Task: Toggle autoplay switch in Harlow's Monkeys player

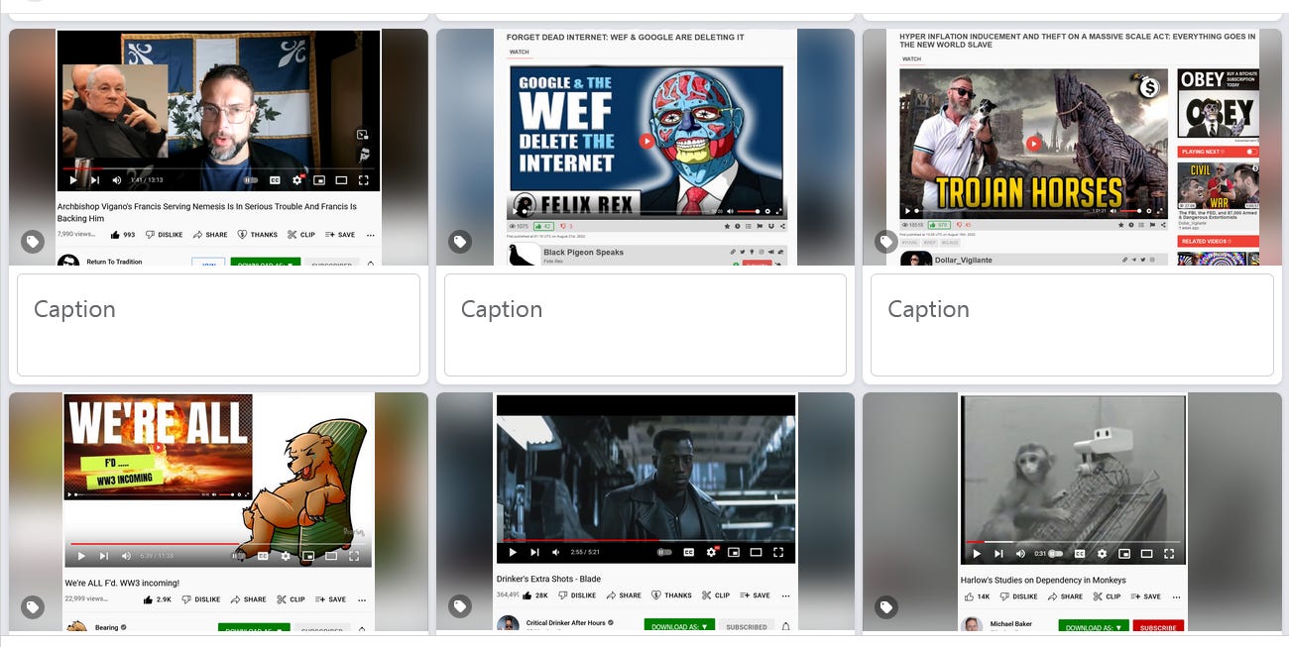Action: pos(1056,553)
